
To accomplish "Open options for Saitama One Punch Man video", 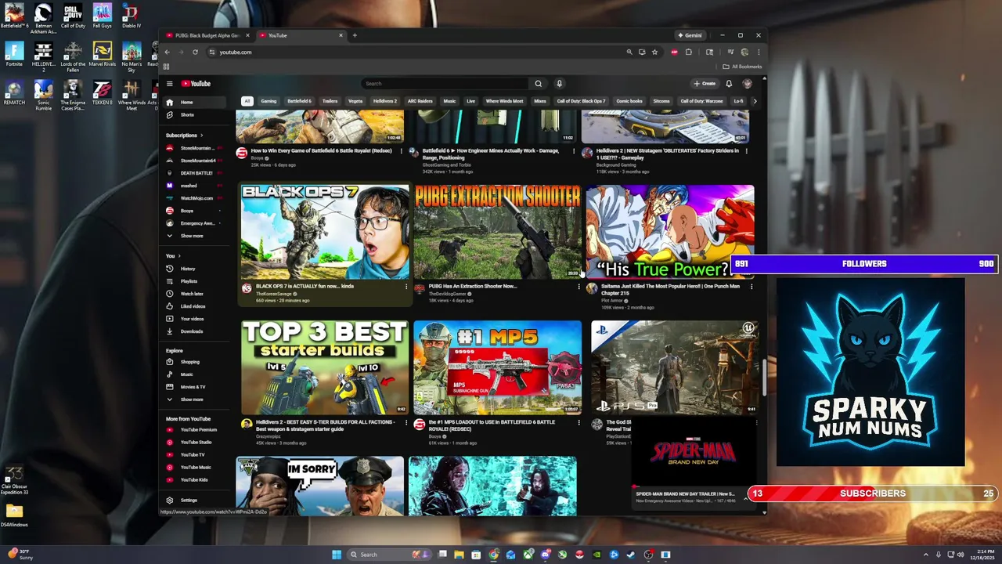I will (x=751, y=287).
